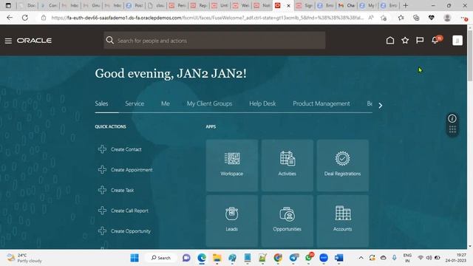Open Microsoft Word from taskbar
Screen dimensions: 473x266
339,258
